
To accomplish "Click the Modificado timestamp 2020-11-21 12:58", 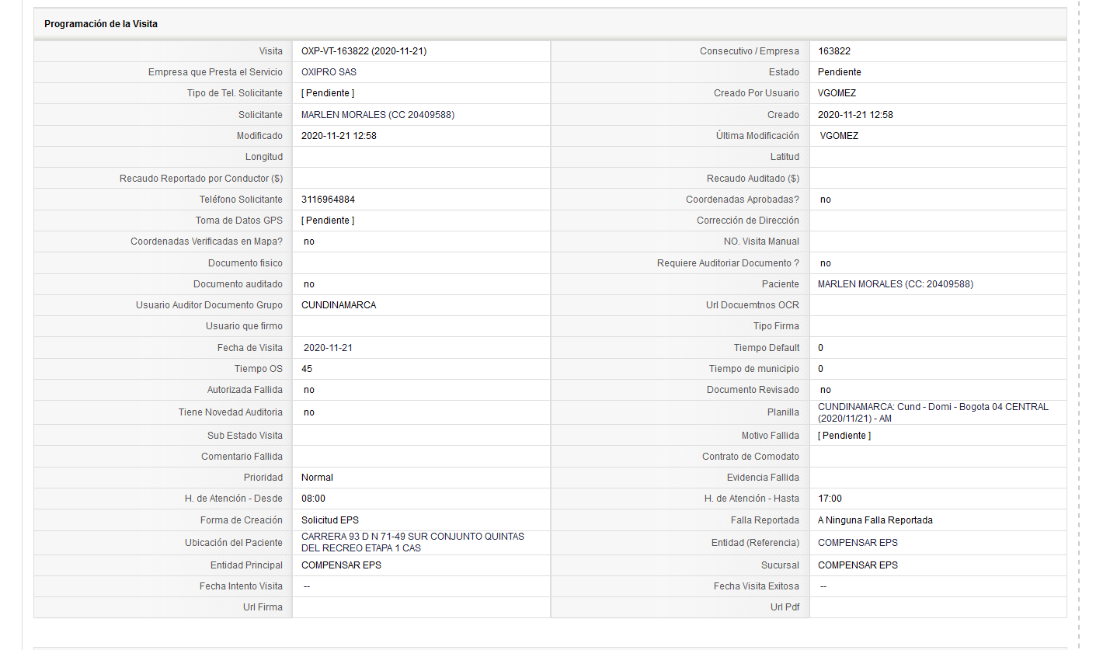I will (339, 136).
